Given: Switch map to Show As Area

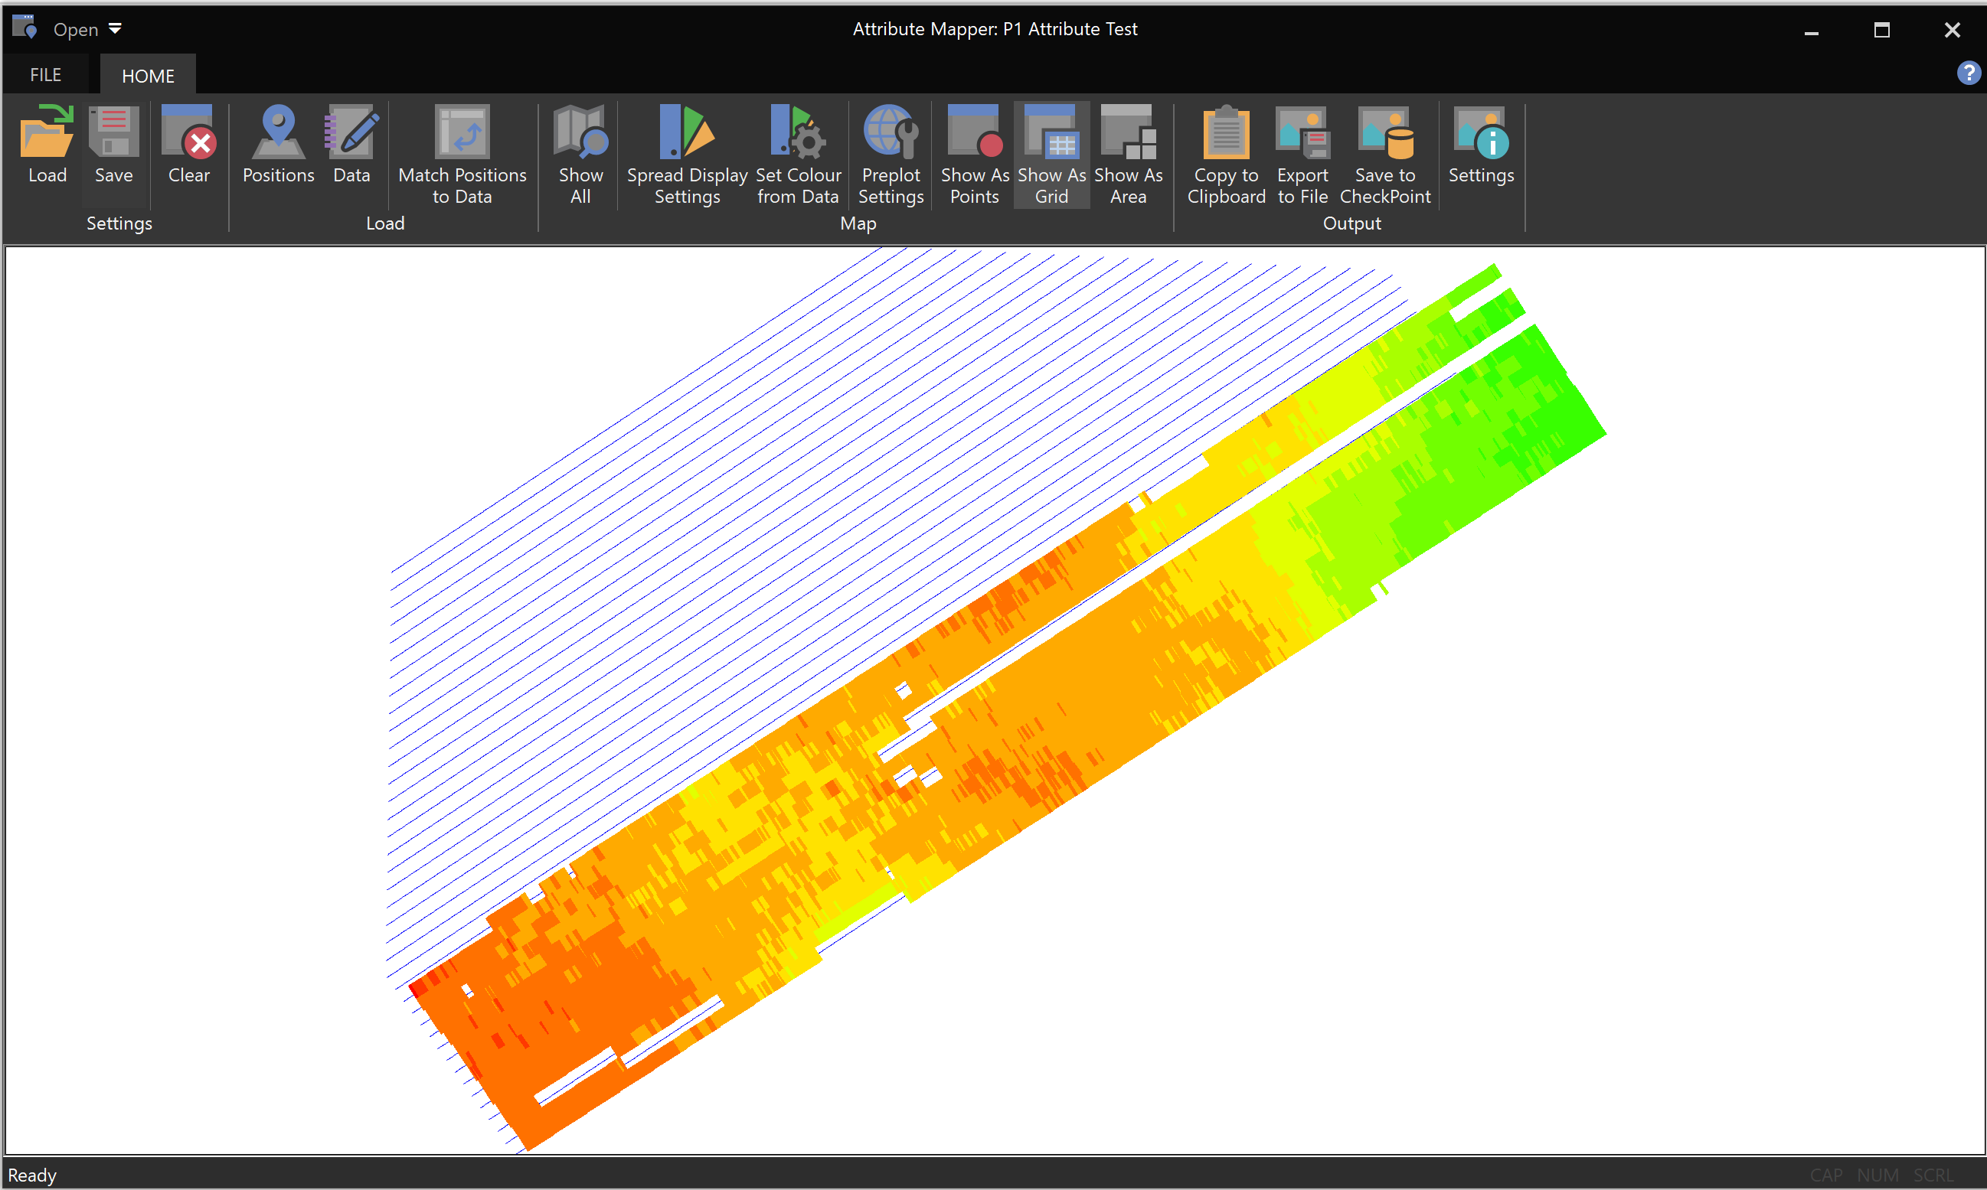Looking at the screenshot, I should (1128, 155).
